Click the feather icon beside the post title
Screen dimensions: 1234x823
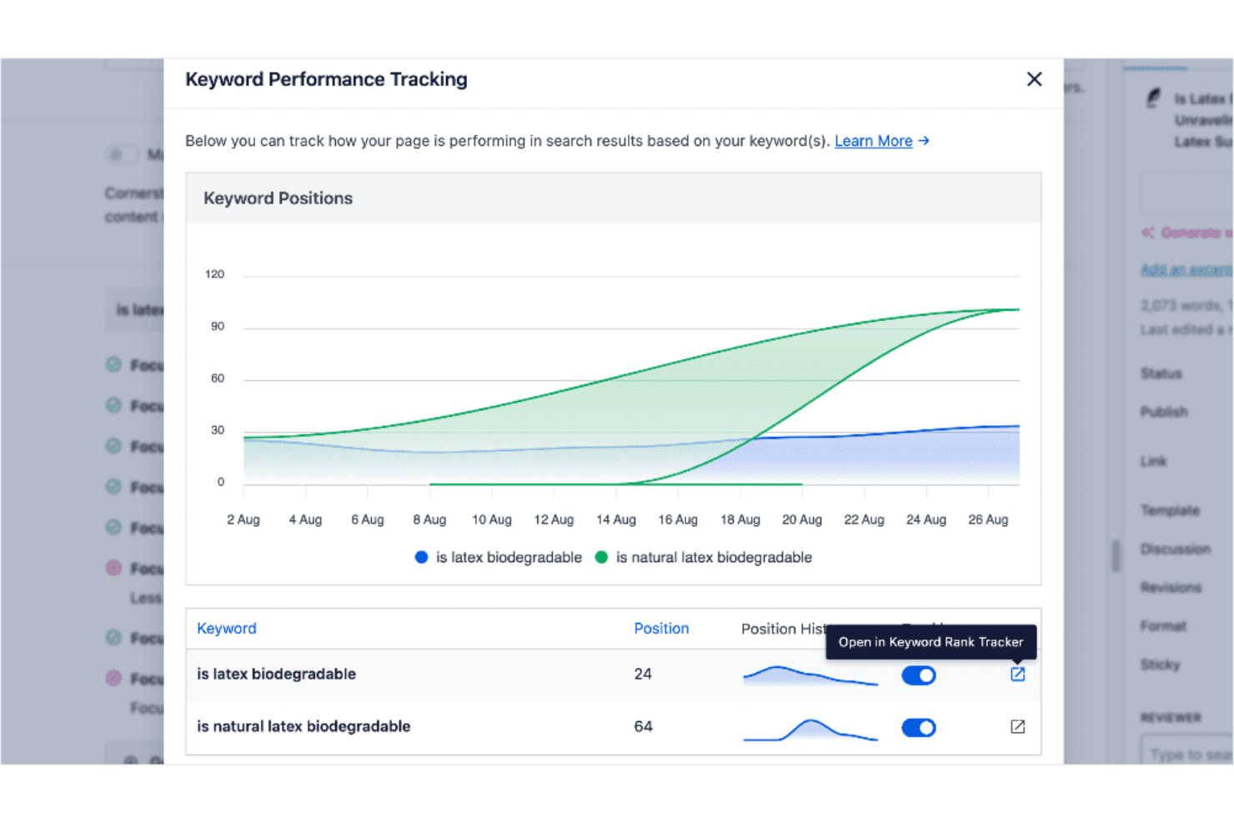pos(1153,98)
